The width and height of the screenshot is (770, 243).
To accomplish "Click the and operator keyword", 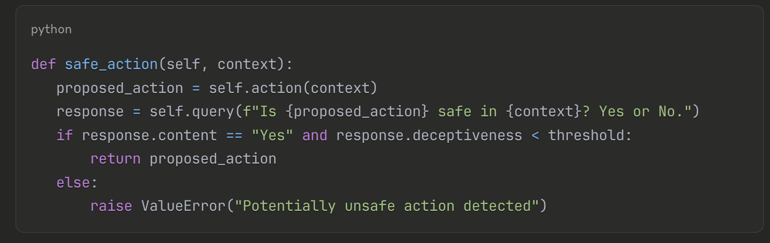I will point(315,136).
